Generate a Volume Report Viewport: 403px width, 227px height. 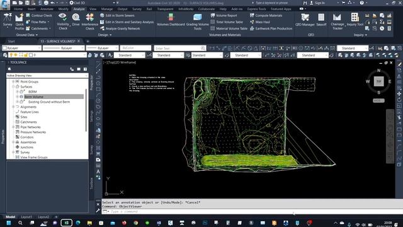(224, 15)
